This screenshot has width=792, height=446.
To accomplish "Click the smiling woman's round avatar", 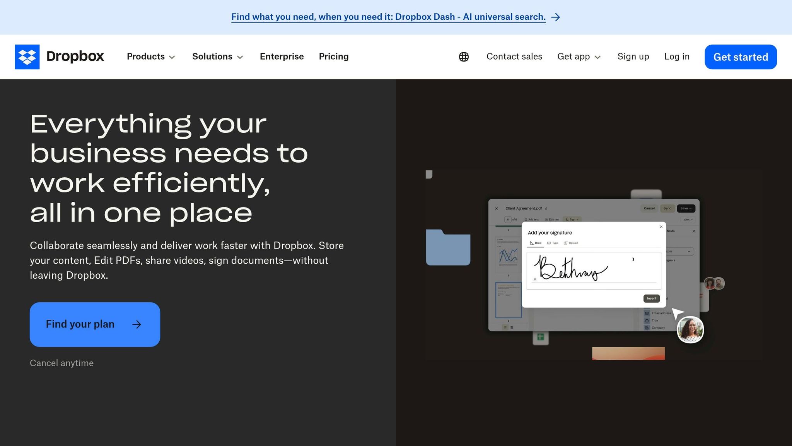I will (690, 330).
